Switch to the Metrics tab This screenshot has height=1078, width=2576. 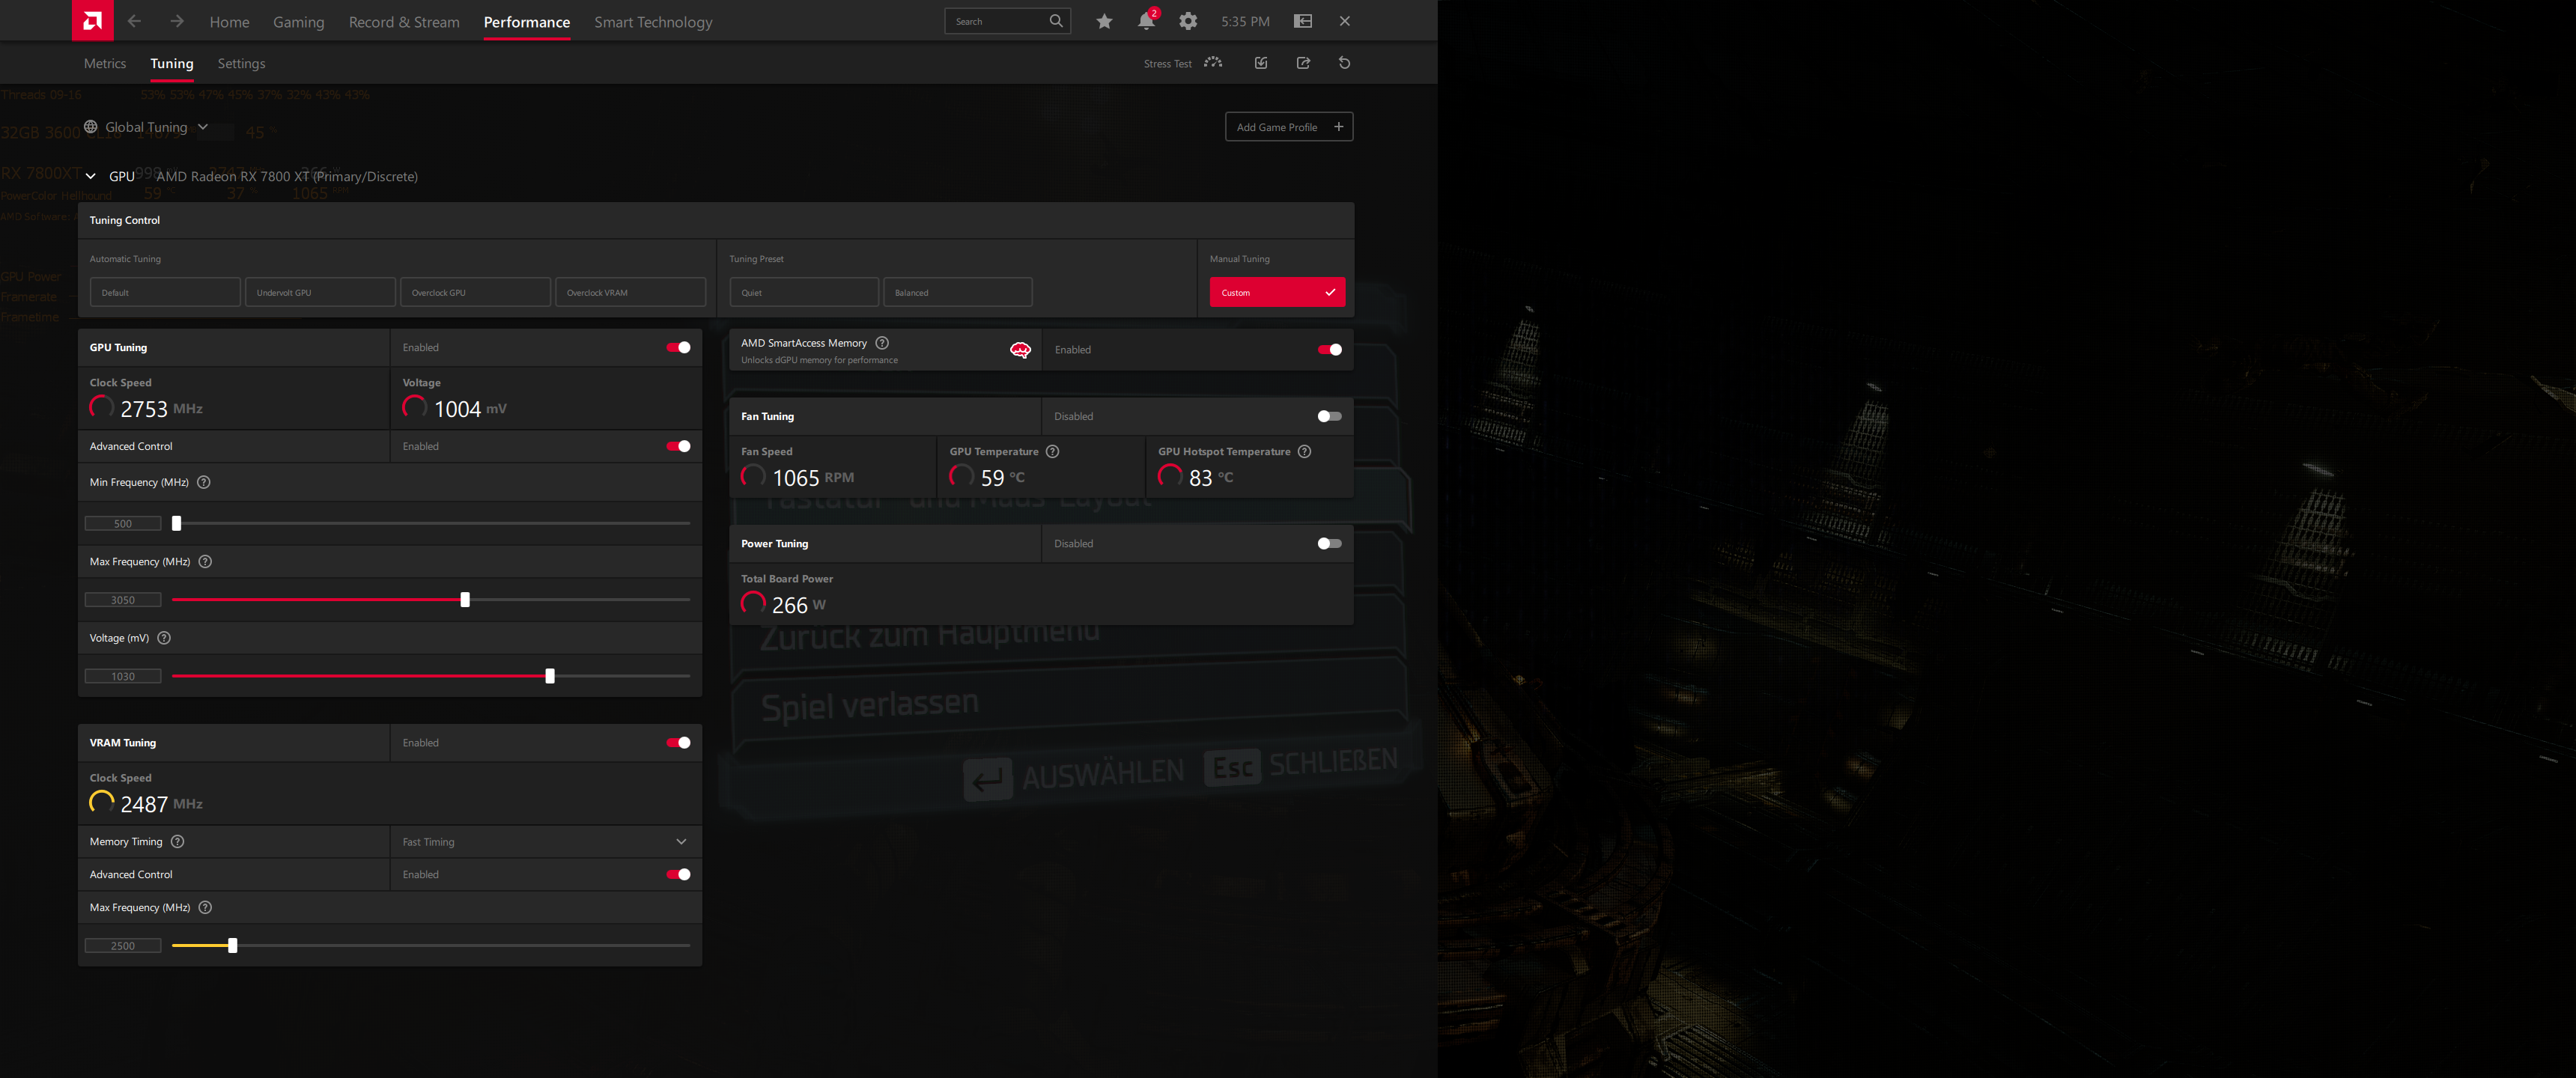tap(104, 63)
